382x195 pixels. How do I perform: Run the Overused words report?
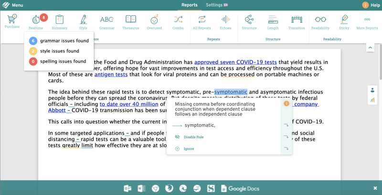pos(154,21)
